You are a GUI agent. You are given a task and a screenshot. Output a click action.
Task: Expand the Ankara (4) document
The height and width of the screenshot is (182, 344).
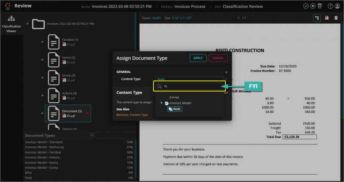[43, 95]
